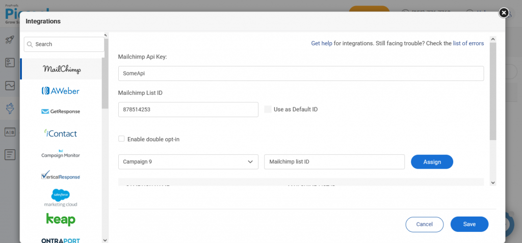The image size is (522, 243).
Task: Open the Get help link
Action: (322, 43)
